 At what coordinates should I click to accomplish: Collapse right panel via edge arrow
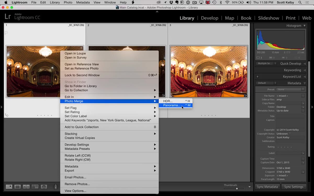pos(312,107)
